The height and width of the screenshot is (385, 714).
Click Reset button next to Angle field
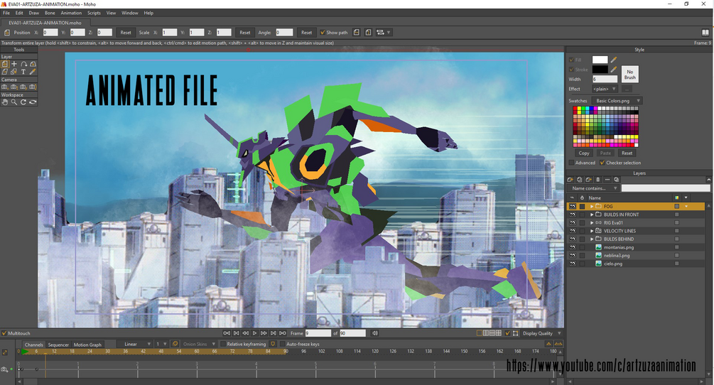pyautogui.click(x=306, y=32)
